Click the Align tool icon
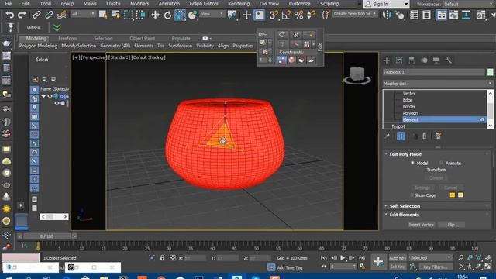 point(400,15)
